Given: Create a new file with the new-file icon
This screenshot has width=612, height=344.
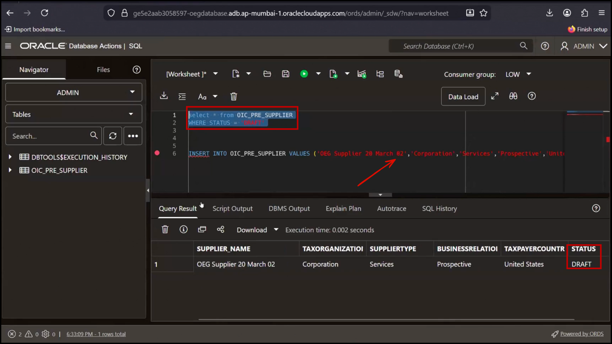Looking at the screenshot, I should (x=236, y=74).
